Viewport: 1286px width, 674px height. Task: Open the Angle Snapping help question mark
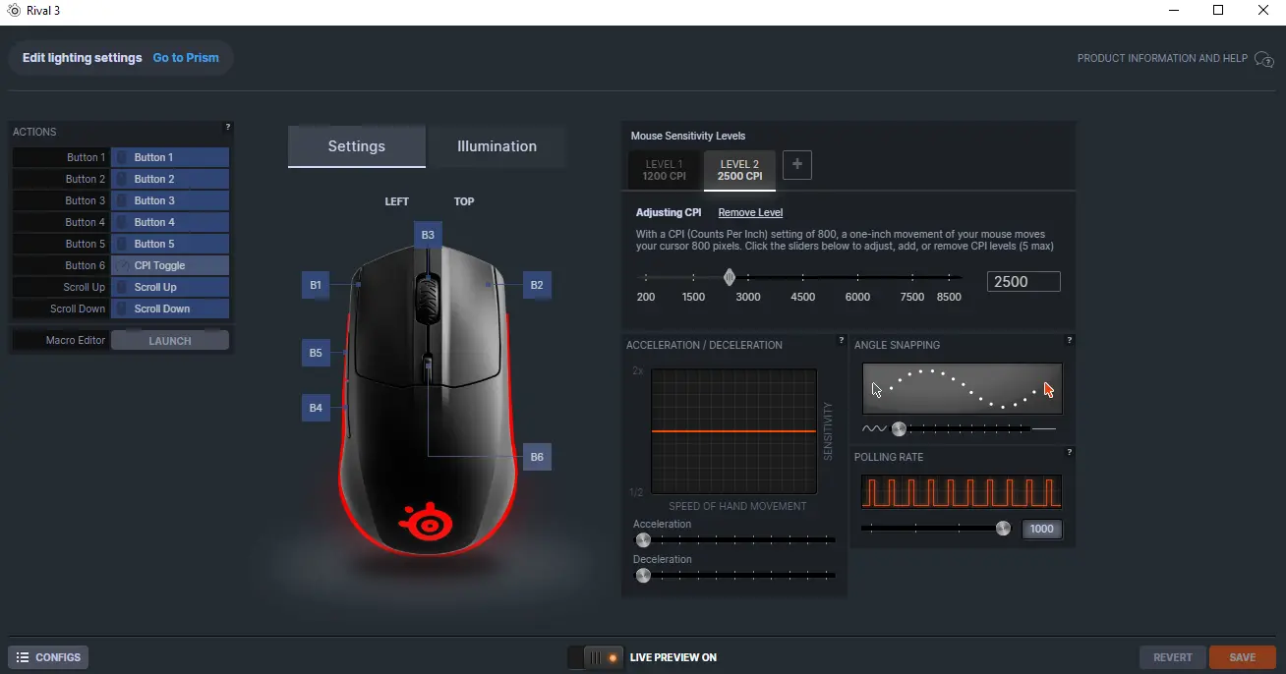(x=1070, y=340)
